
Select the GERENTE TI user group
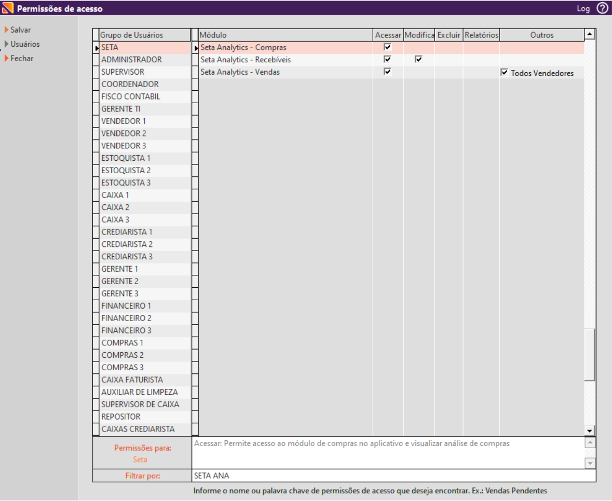pyautogui.click(x=145, y=109)
